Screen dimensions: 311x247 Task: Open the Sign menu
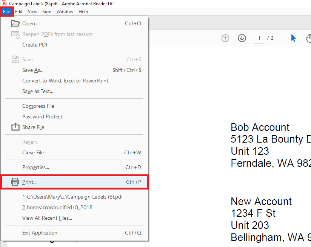47,12
